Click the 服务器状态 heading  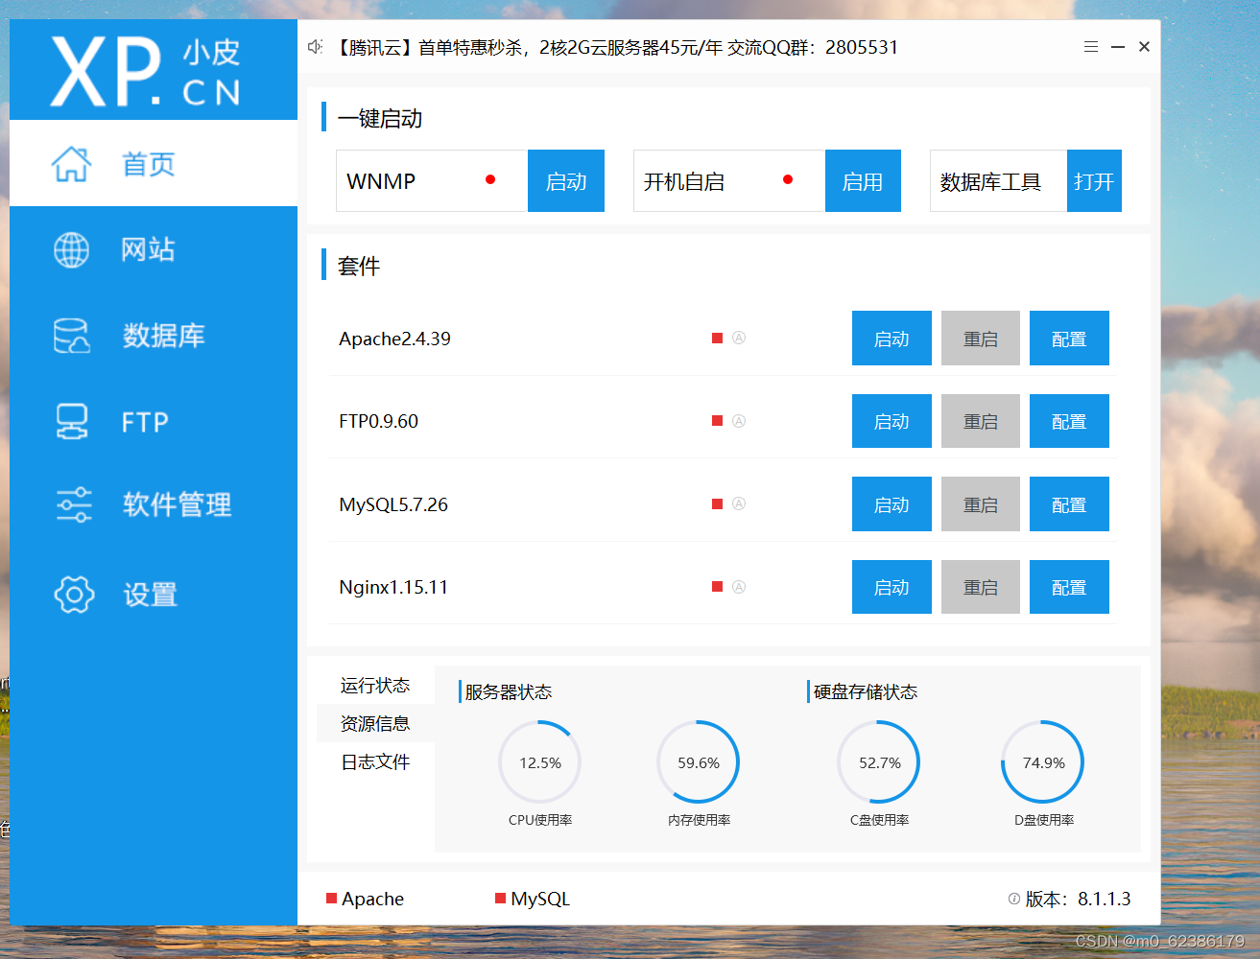pyautogui.click(x=509, y=691)
